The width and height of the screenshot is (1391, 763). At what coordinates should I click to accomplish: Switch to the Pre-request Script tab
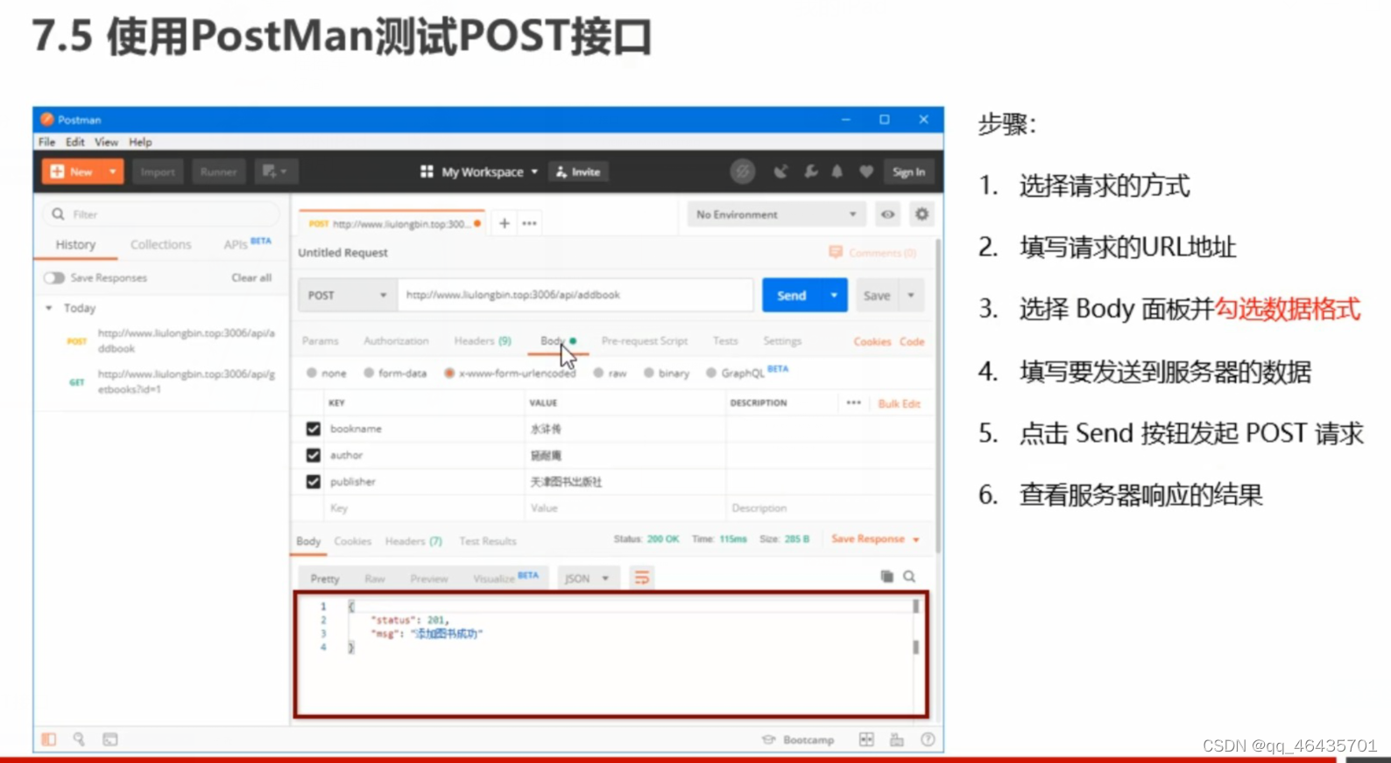pos(645,341)
